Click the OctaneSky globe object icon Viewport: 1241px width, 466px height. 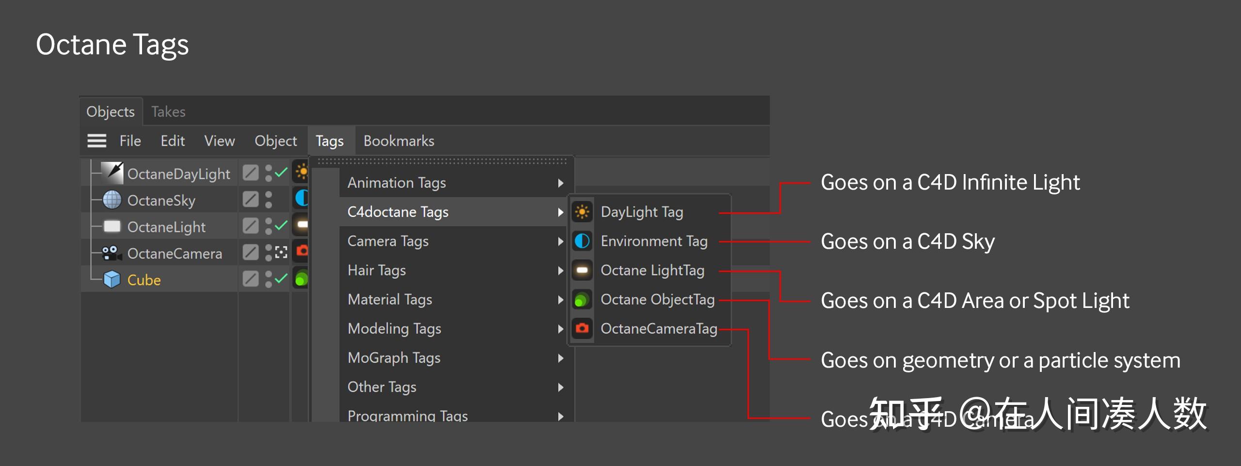coord(112,200)
